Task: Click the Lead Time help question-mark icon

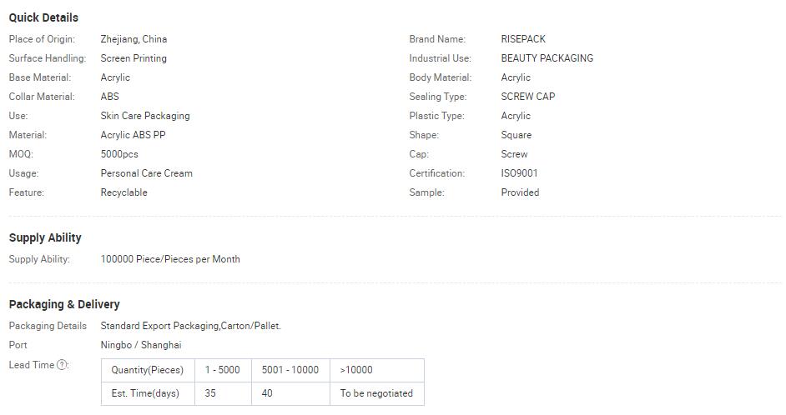Action: (62, 365)
